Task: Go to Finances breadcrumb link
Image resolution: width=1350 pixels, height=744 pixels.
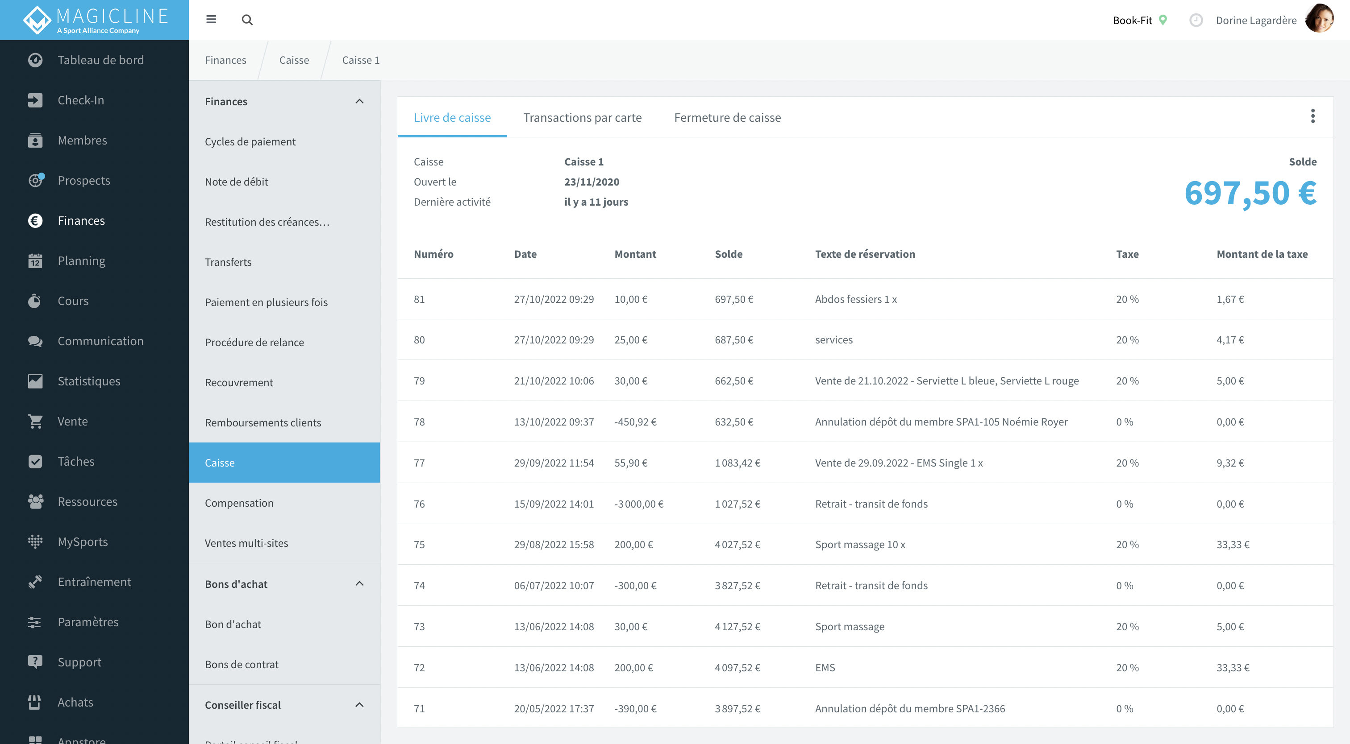Action: coord(225,60)
